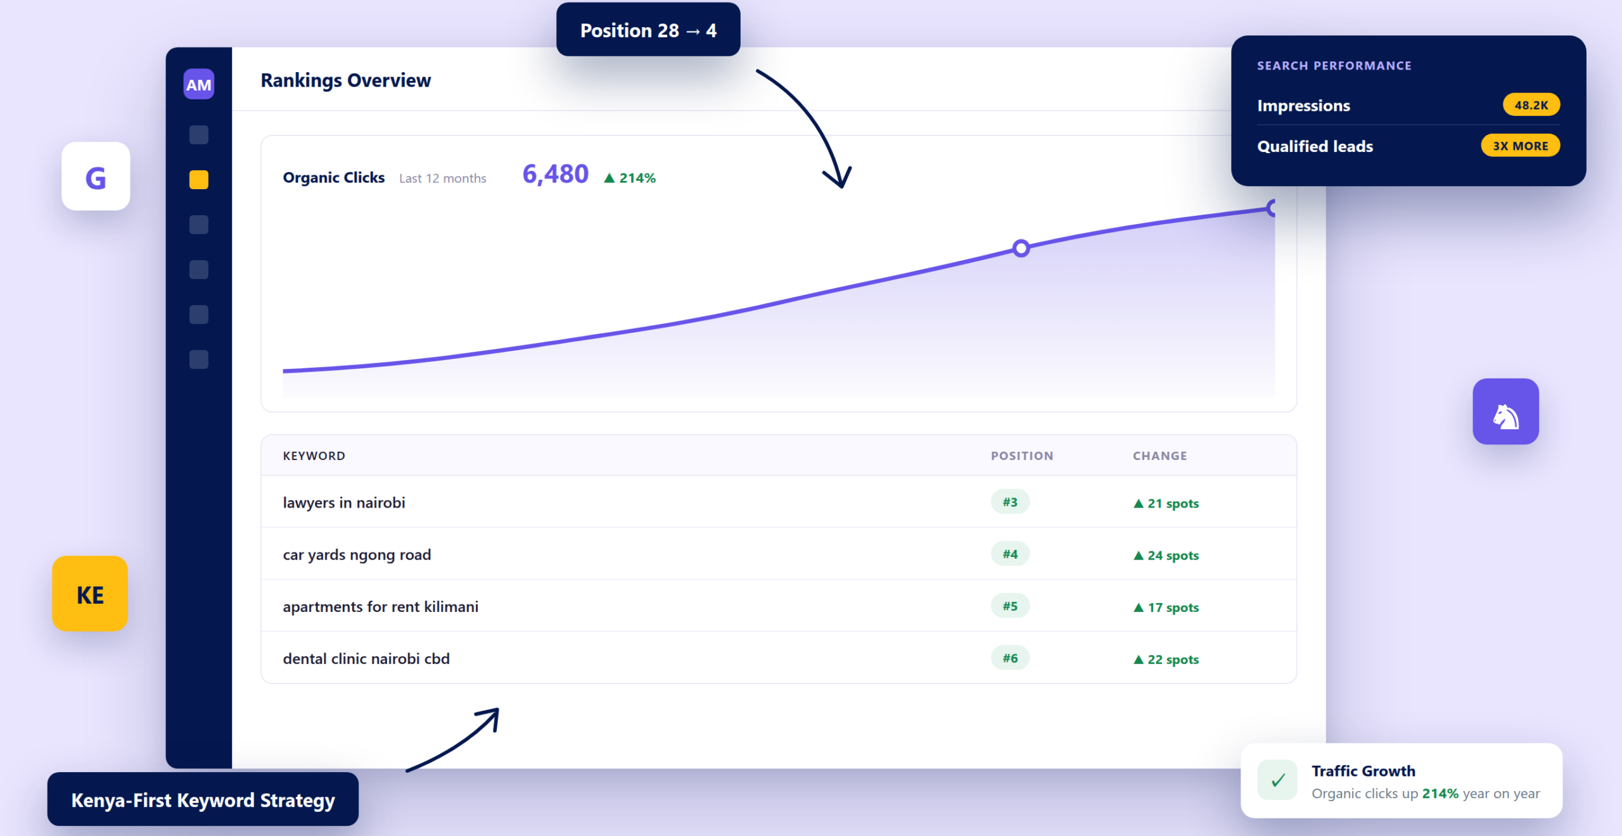Click the KEYWORD column header
This screenshot has width=1622, height=836.
click(314, 456)
